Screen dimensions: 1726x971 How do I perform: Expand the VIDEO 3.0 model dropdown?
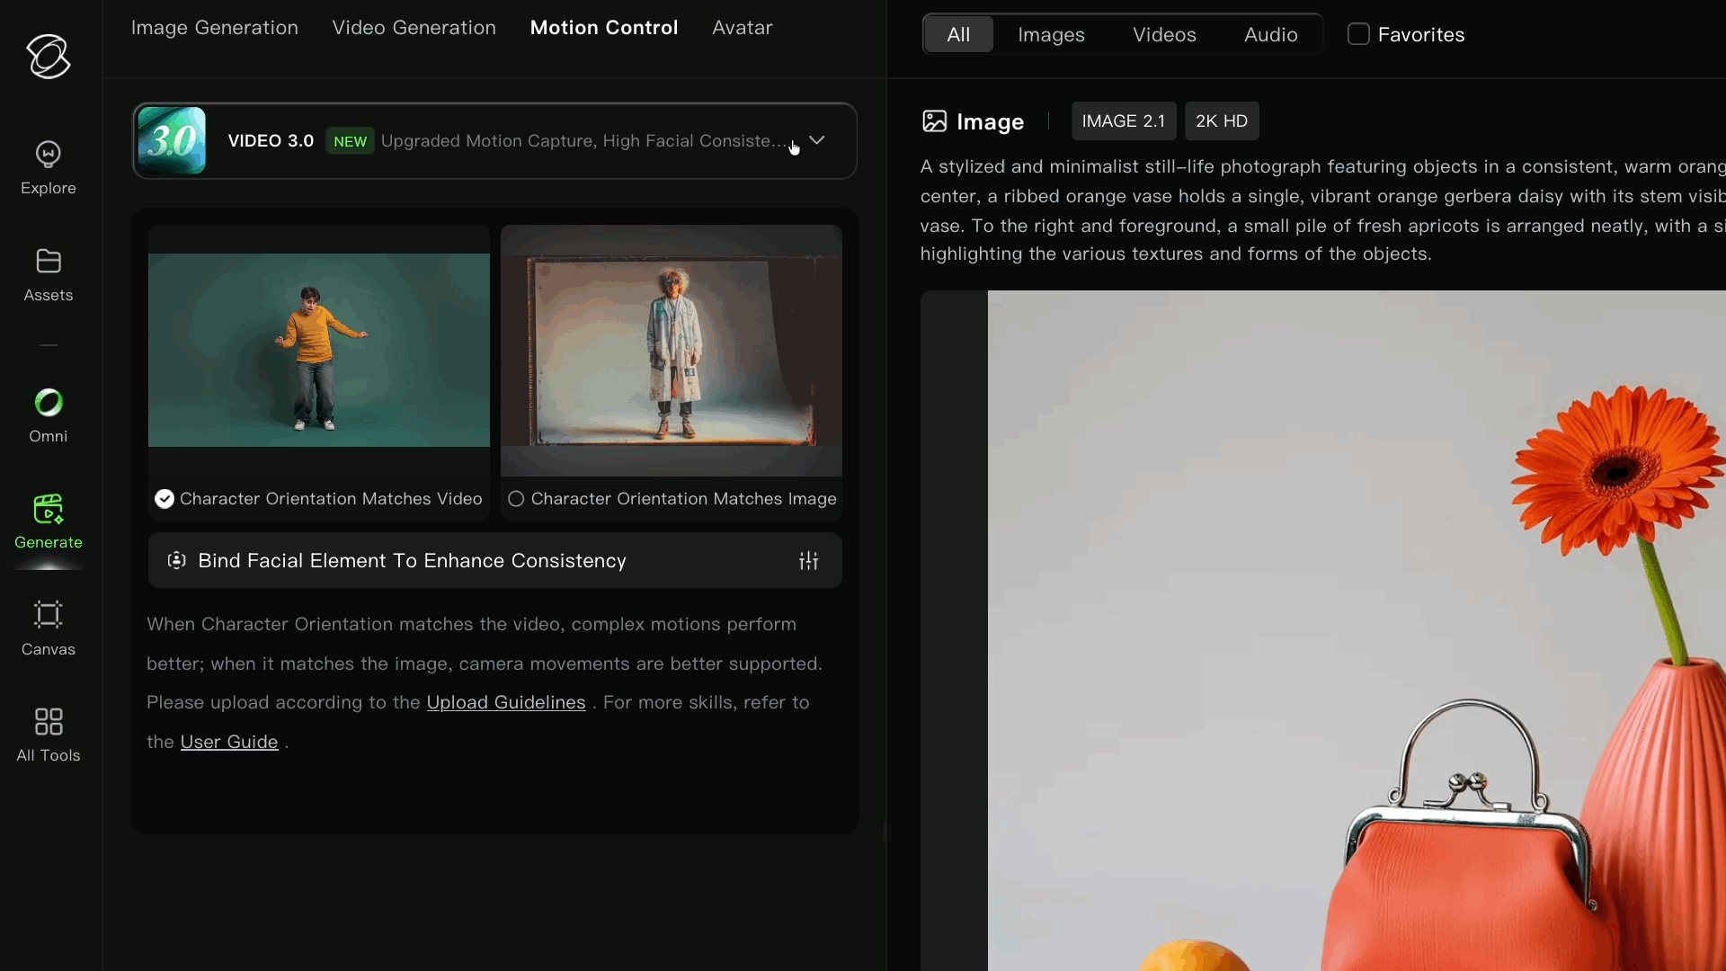point(816,140)
